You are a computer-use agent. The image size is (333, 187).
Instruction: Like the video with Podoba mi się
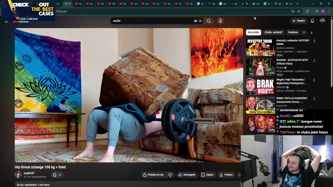click(x=153, y=175)
